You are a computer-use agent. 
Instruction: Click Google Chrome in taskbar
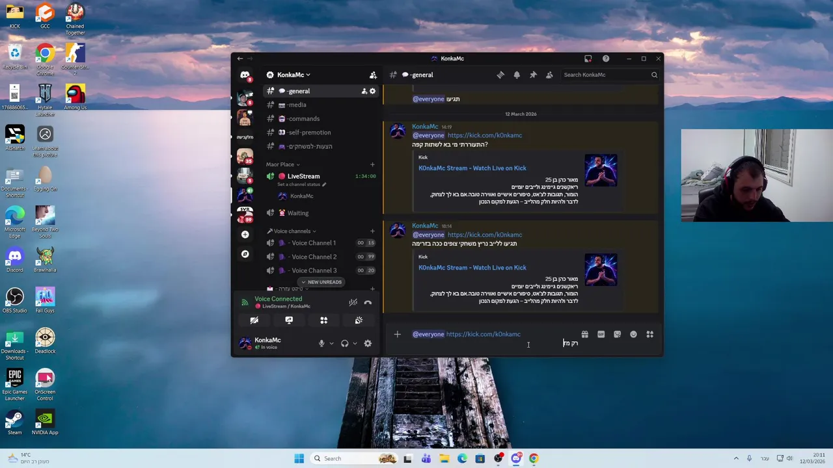534,458
